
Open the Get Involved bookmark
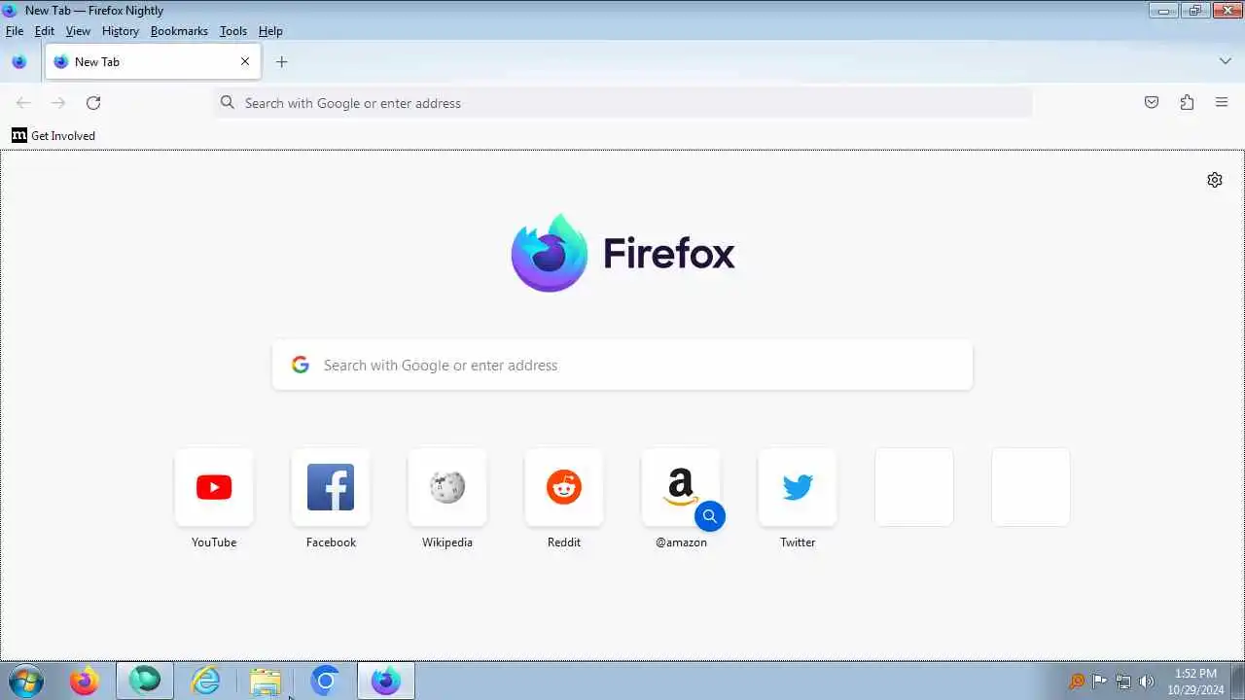tap(53, 136)
